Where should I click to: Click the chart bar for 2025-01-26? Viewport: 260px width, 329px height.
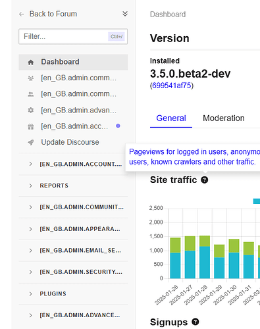[175, 258]
